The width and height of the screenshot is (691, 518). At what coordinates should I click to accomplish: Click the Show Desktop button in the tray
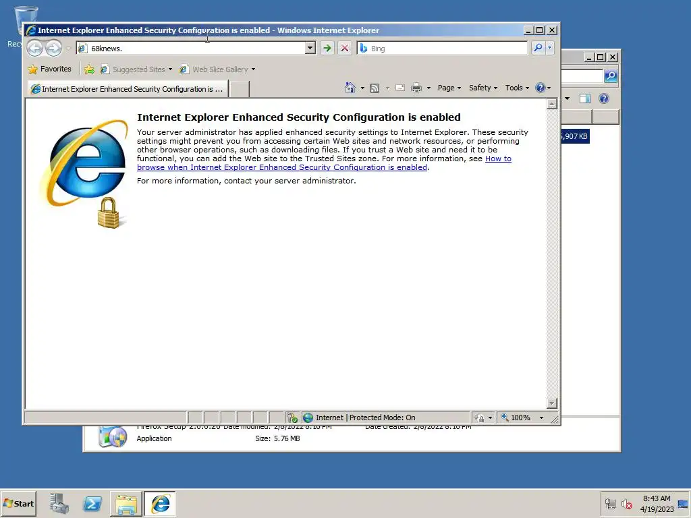coord(684,504)
